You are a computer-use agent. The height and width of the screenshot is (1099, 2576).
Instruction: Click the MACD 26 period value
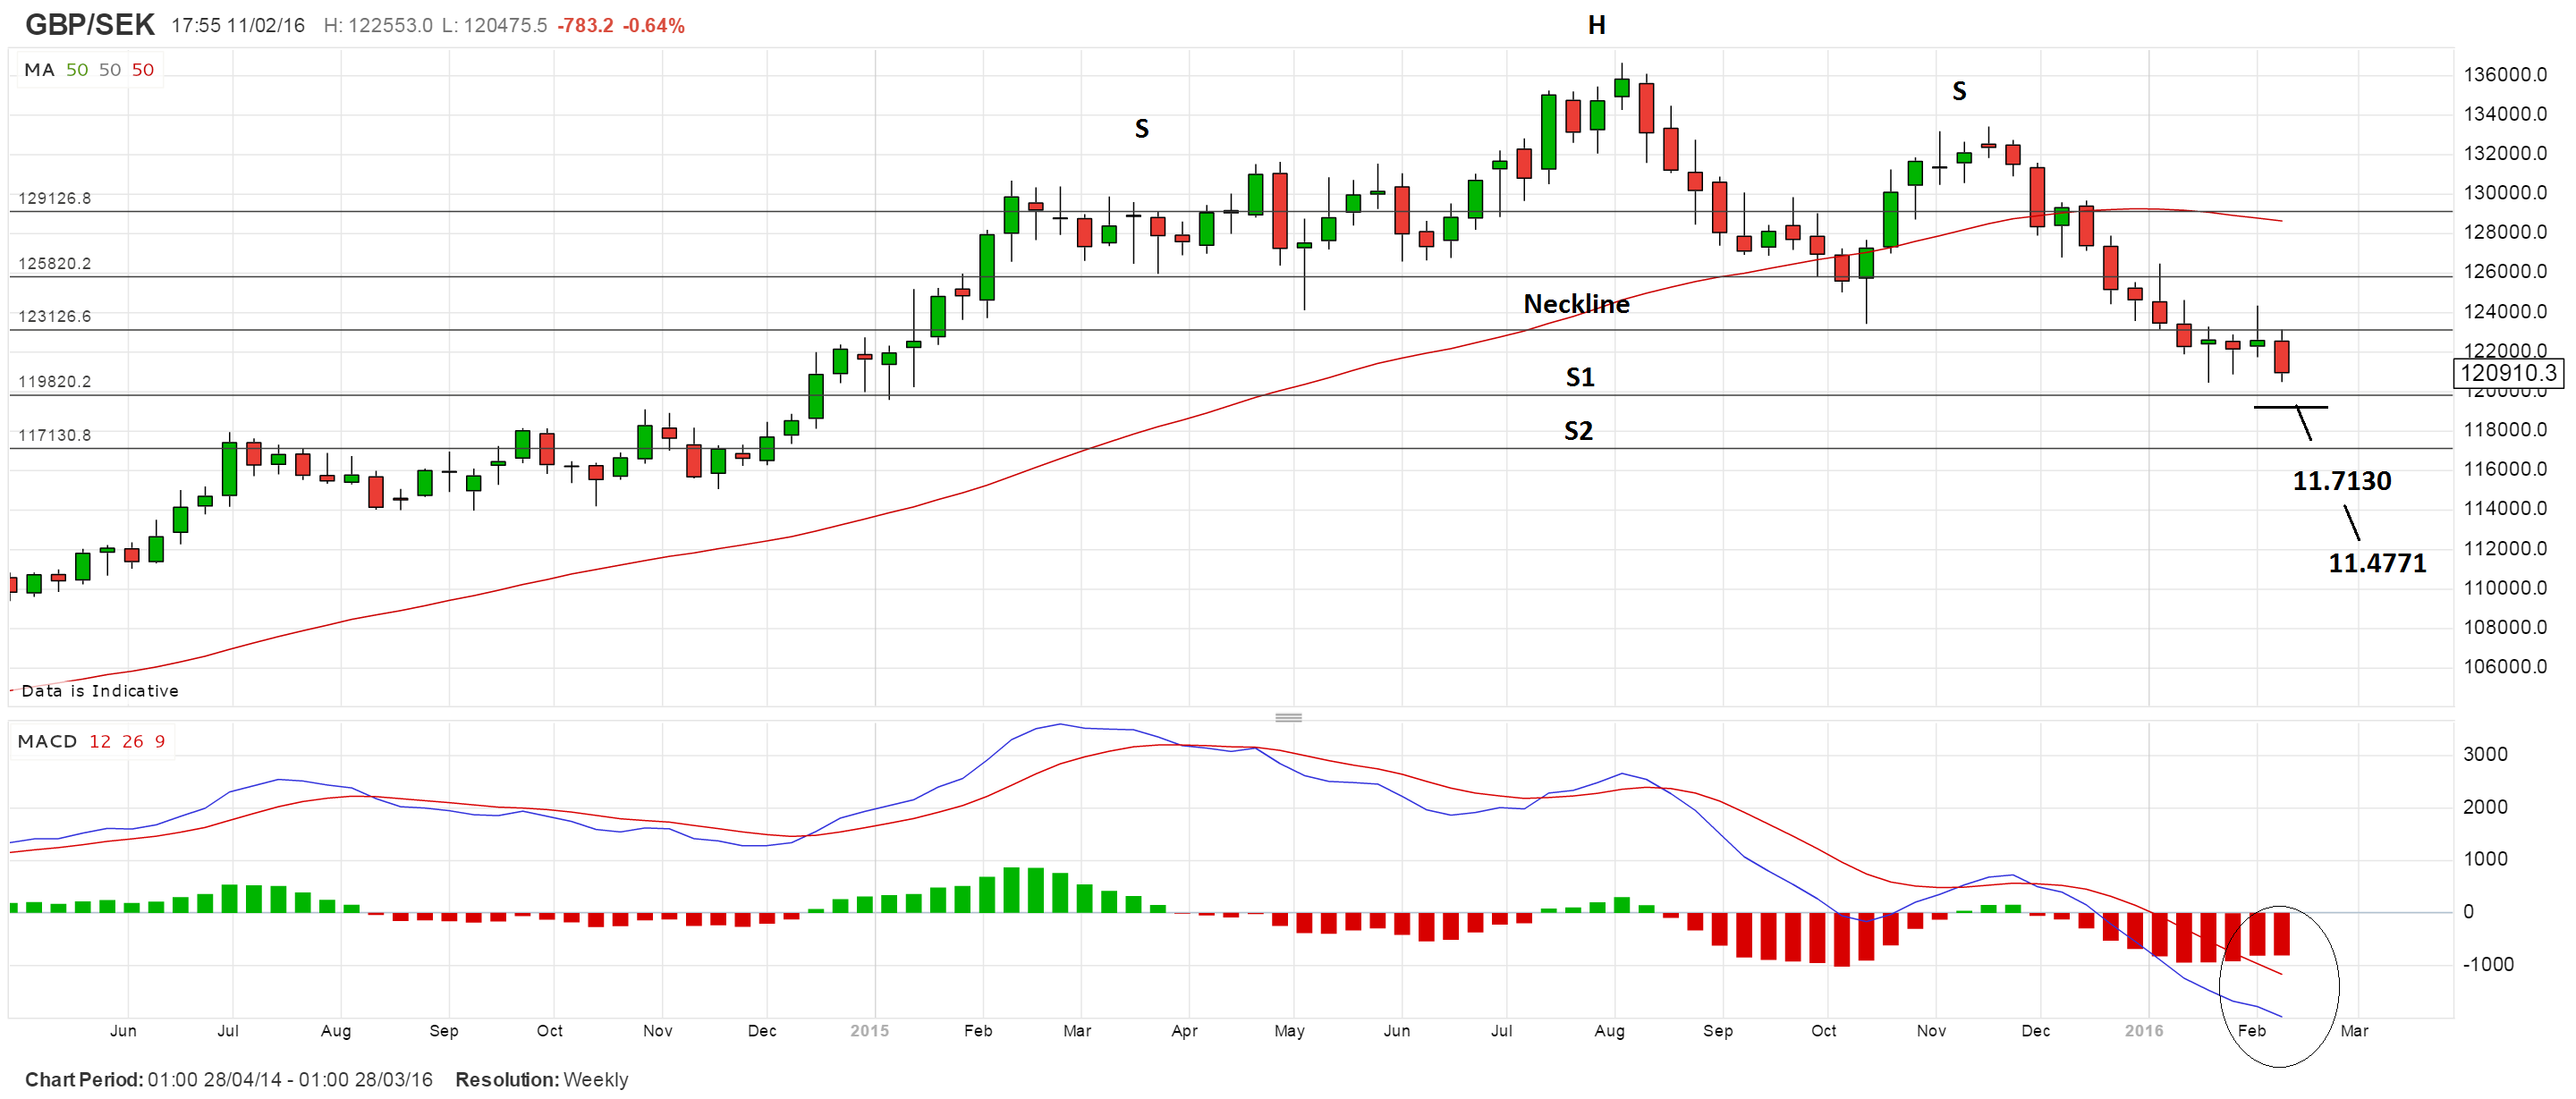(133, 741)
